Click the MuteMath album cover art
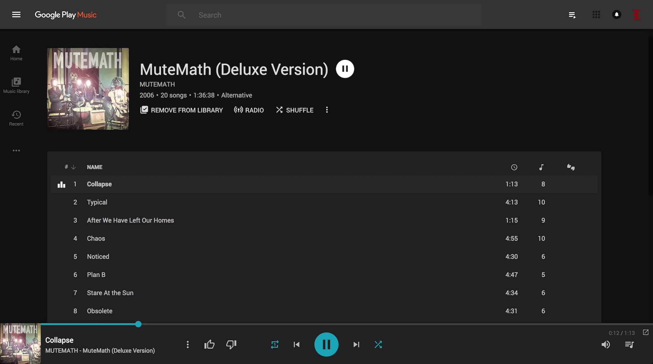Image resolution: width=653 pixels, height=364 pixels. 88,89
